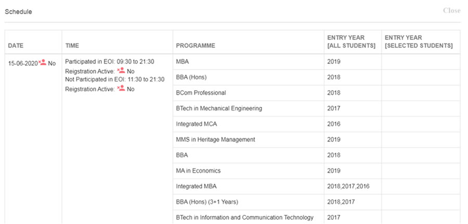Click user icon under Participated in EOI

tap(121, 71)
